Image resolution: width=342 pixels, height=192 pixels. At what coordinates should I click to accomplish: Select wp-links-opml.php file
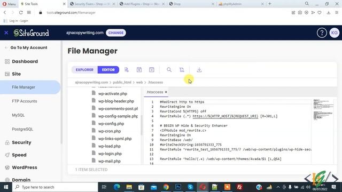(115, 139)
